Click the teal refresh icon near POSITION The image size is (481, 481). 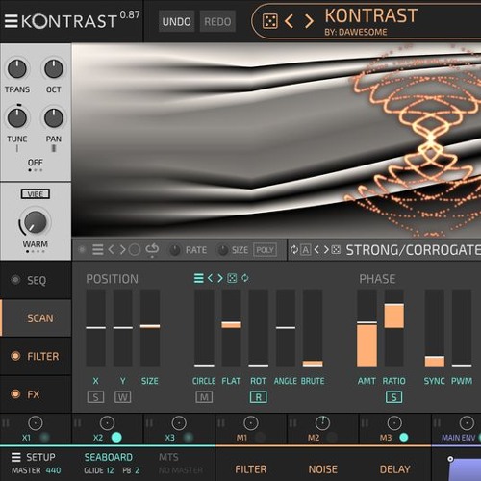[245, 278]
